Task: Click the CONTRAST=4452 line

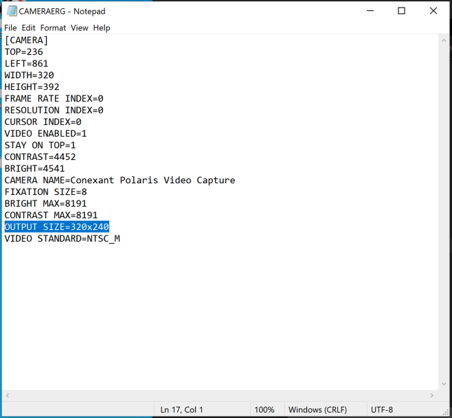Action: (x=40, y=156)
